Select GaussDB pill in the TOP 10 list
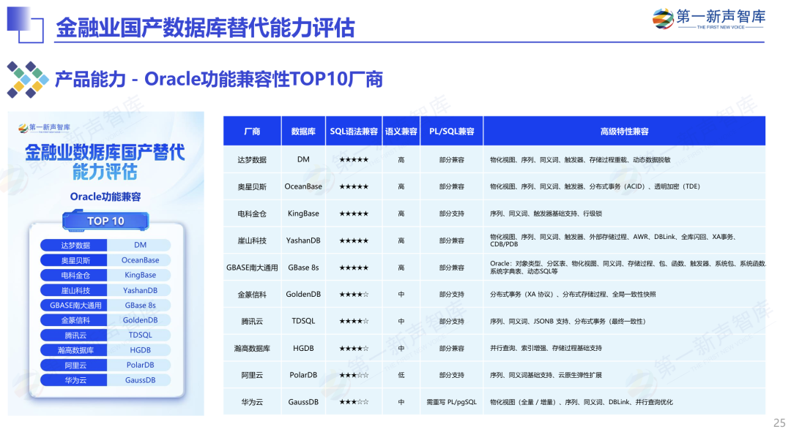The image size is (791, 432). (x=140, y=380)
